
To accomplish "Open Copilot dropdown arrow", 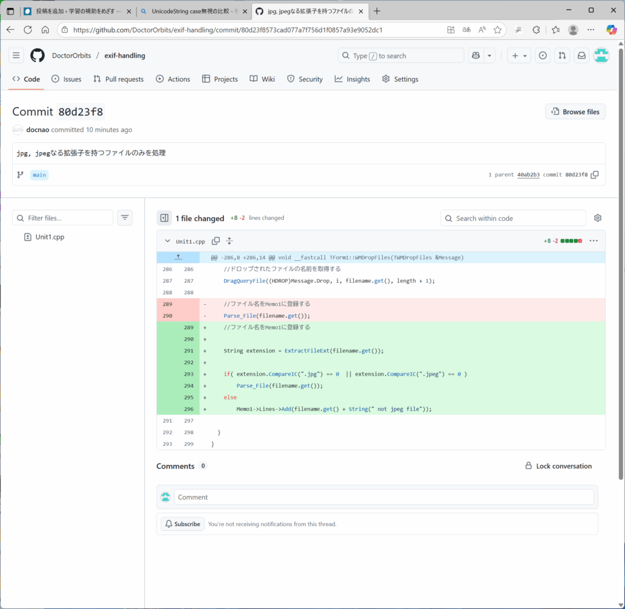I will (x=490, y=56).
